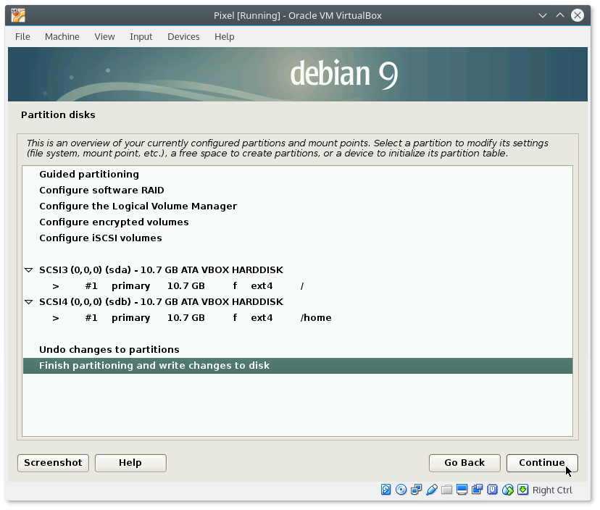Select Configure encrypted volumes

click(298, 222)
